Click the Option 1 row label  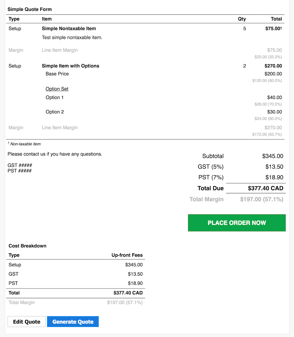coord(55,97)
